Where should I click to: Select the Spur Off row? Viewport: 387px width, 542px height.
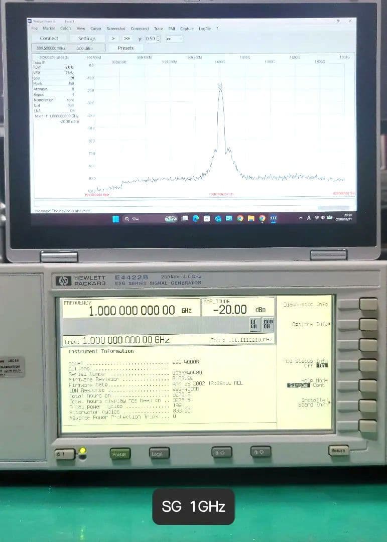[54, 78]
